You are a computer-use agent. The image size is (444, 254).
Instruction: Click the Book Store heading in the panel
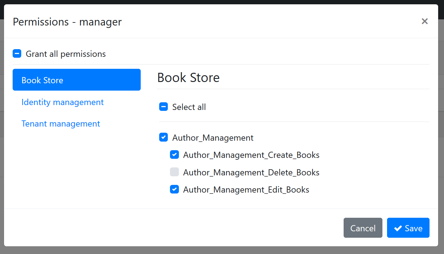[x=188, y=77]
